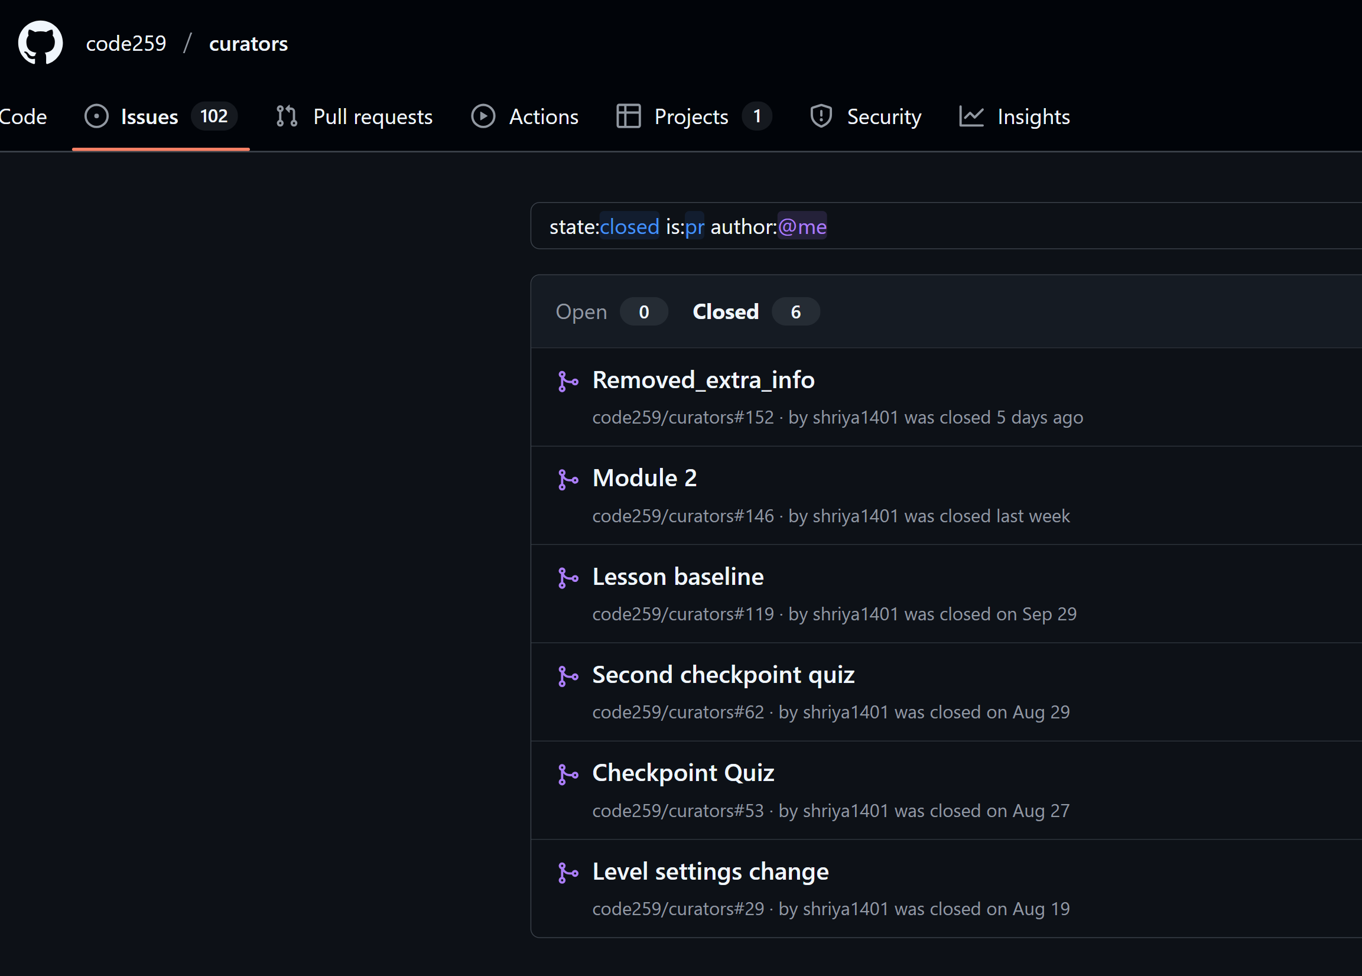Open the curators repository link
1362x976 pixels.
pyautogui.click(x=249, y=43)
